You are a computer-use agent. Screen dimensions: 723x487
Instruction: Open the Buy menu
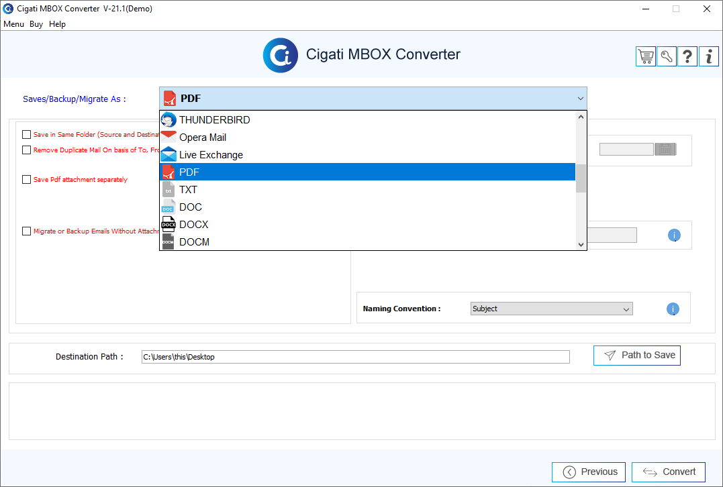point(36,24)
